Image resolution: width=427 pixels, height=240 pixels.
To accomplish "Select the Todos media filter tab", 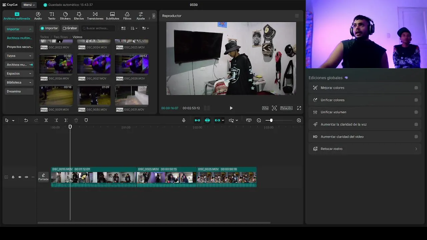I will click(44, 37).
